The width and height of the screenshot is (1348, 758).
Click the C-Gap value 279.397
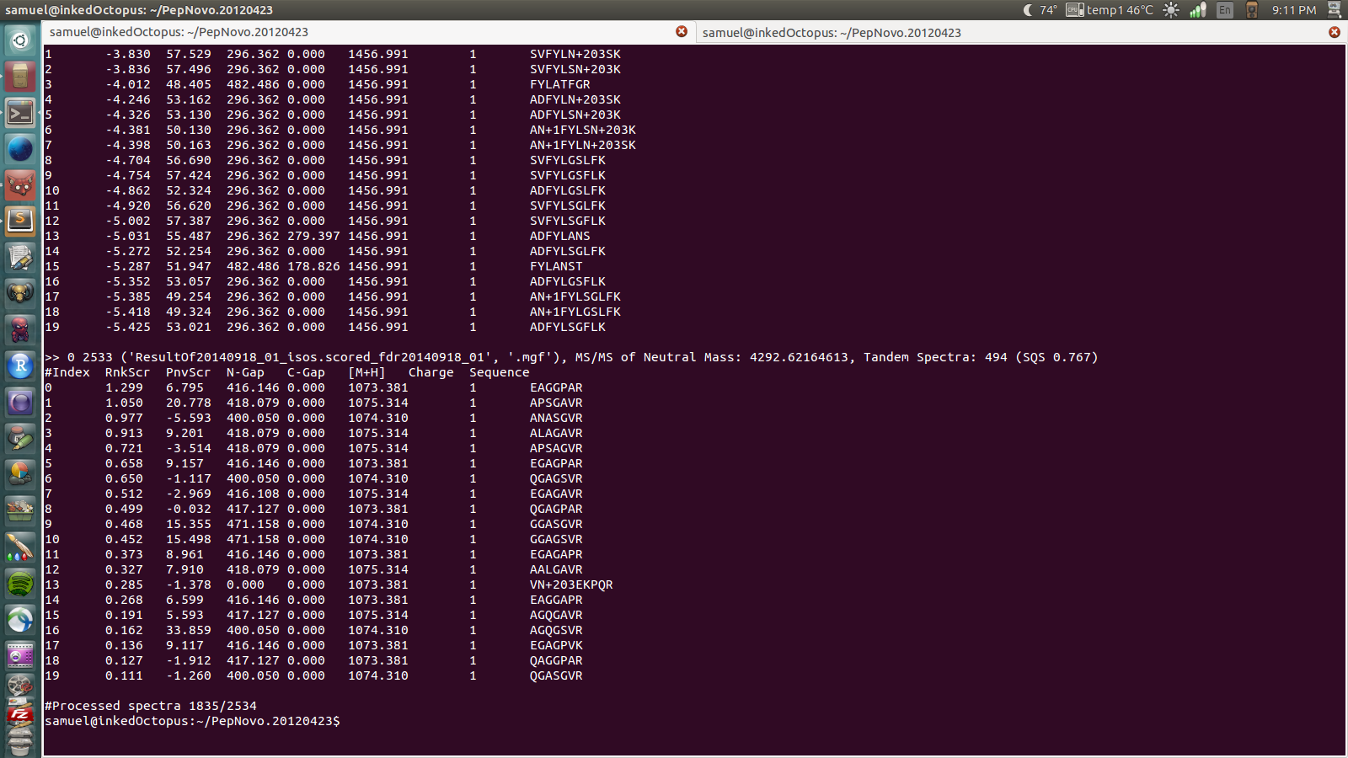pos(313,236)
